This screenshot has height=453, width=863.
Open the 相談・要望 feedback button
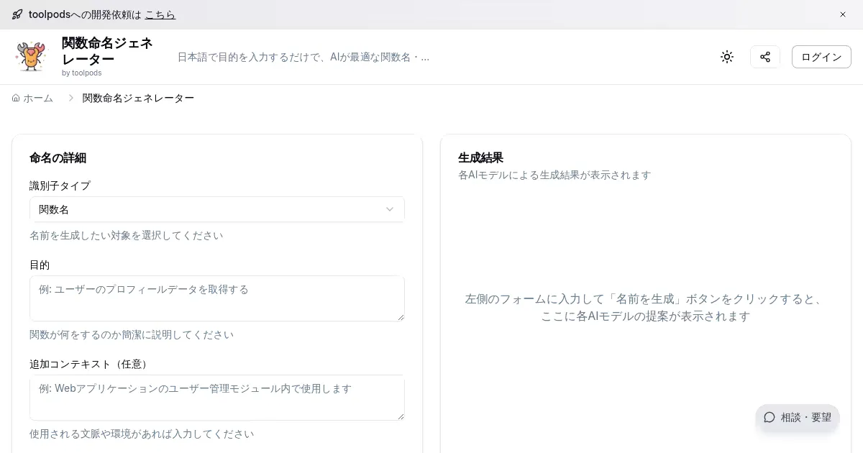[798, 417]
